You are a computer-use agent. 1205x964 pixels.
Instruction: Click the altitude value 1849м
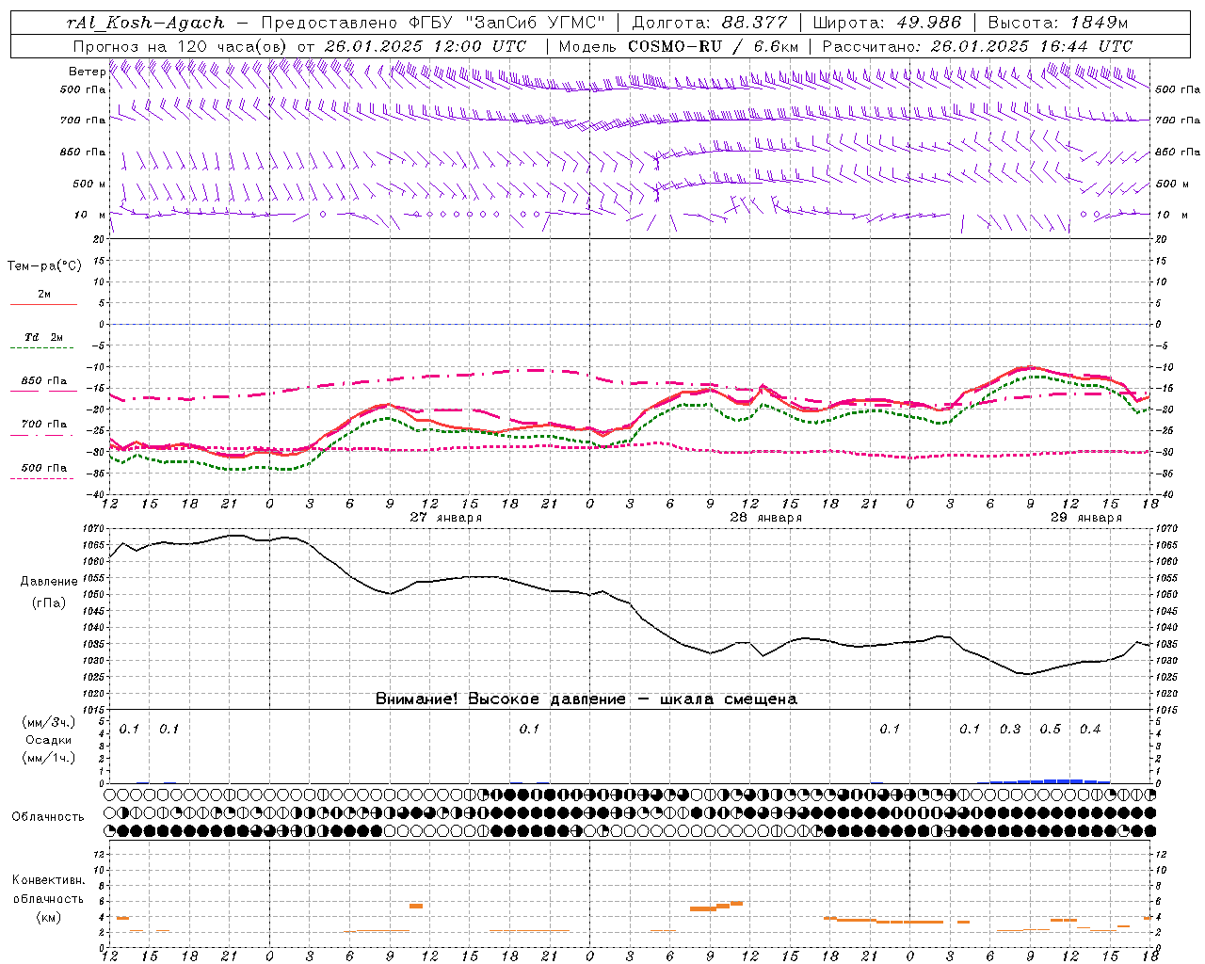[1100, 23]
